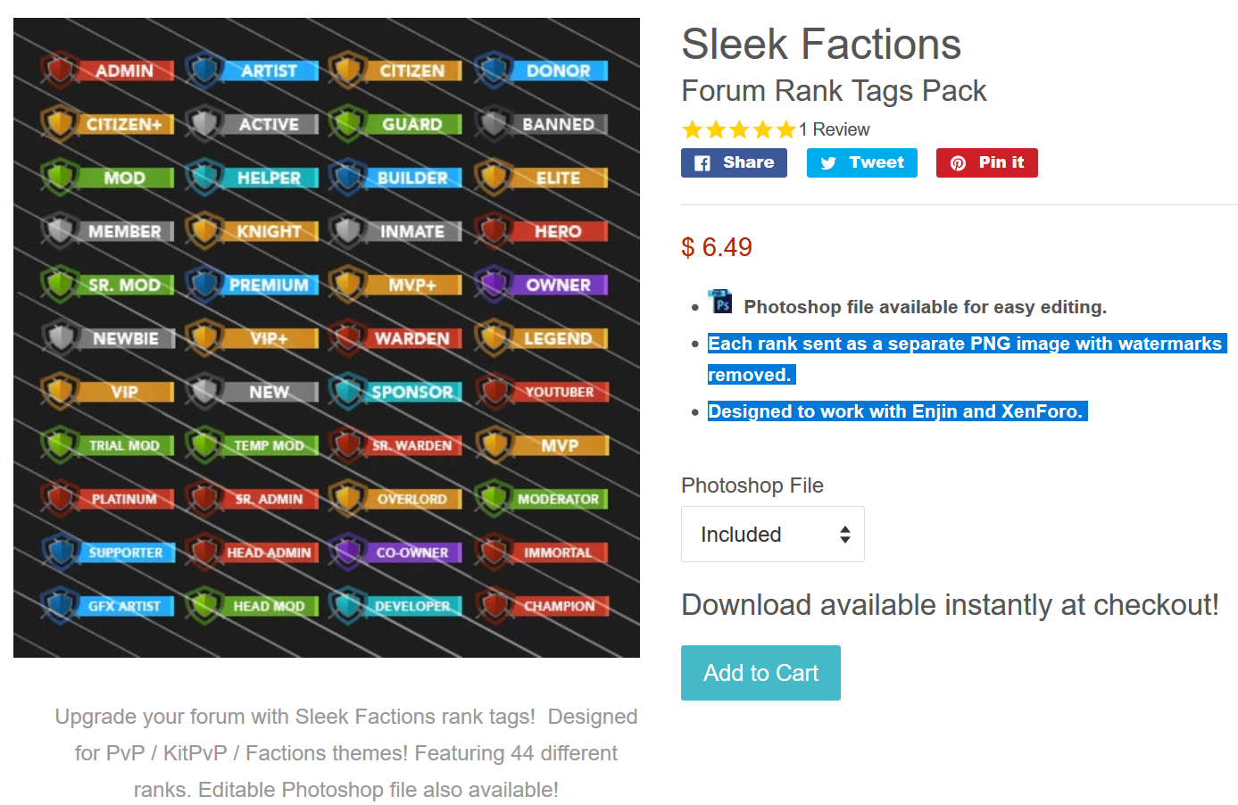This screenshot has height=805, width=1238.
Task: Click the Twitter bird icon on Tweet
Action: (x=828, y=163)
